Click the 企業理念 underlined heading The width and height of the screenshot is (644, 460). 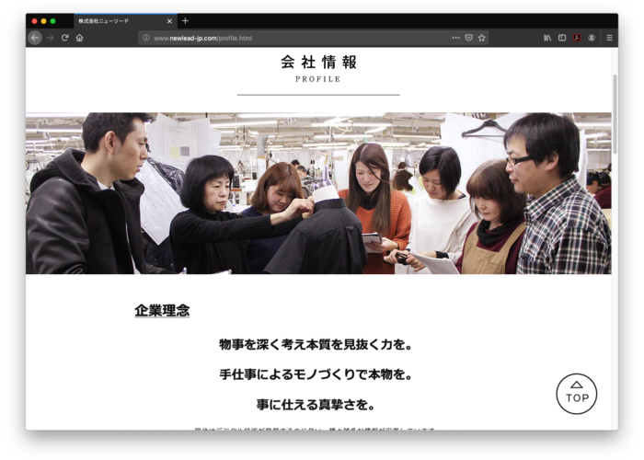pyautogui.click(x=162, y=311)
